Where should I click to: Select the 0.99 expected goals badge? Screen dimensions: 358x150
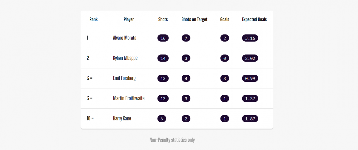tap(250, 78)
